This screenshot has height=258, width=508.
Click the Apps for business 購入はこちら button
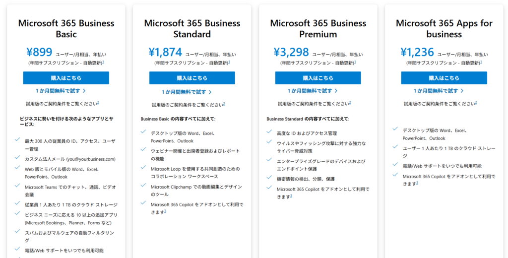pyautogui.click(x=444, y=78)
